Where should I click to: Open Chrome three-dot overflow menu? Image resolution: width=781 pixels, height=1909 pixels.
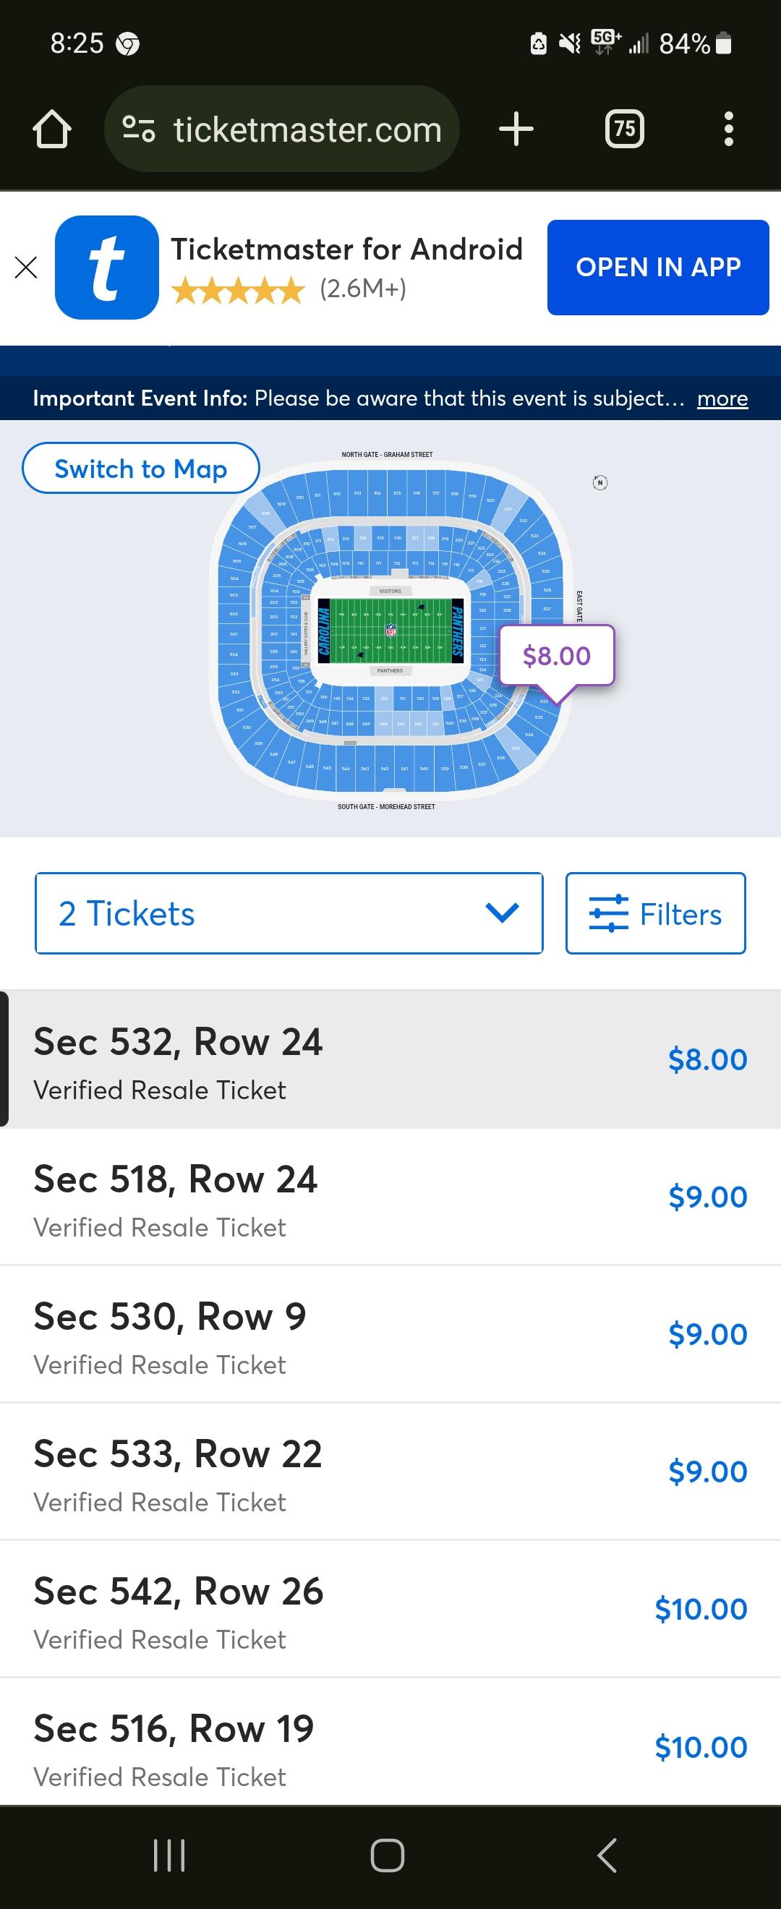click(x=728, y=129)
